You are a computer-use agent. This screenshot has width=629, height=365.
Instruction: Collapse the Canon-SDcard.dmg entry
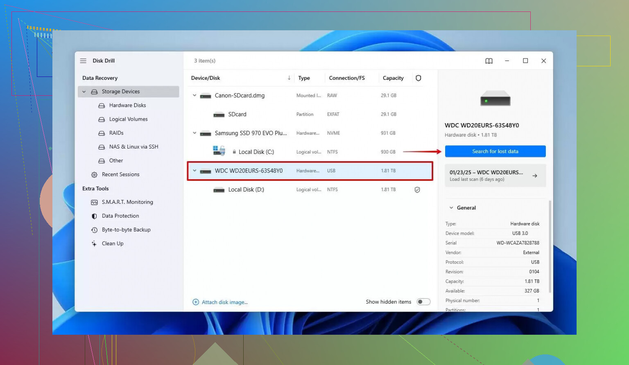195,95
